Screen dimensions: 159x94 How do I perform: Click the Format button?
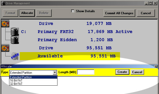click(10, 13)
